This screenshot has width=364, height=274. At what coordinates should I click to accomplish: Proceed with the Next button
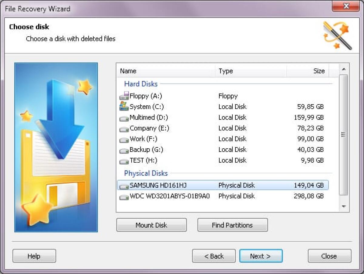(261, 256)
